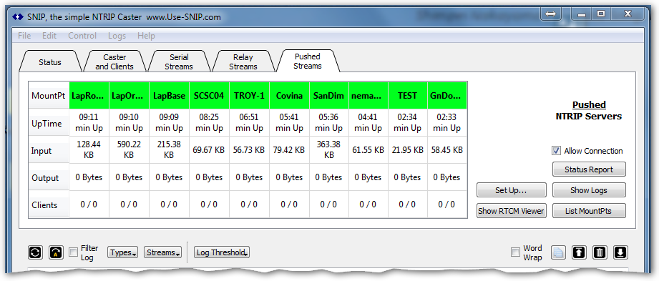Select the LapOr... mount point header
This screenshot has height=281, width=659.
(129, 96)
